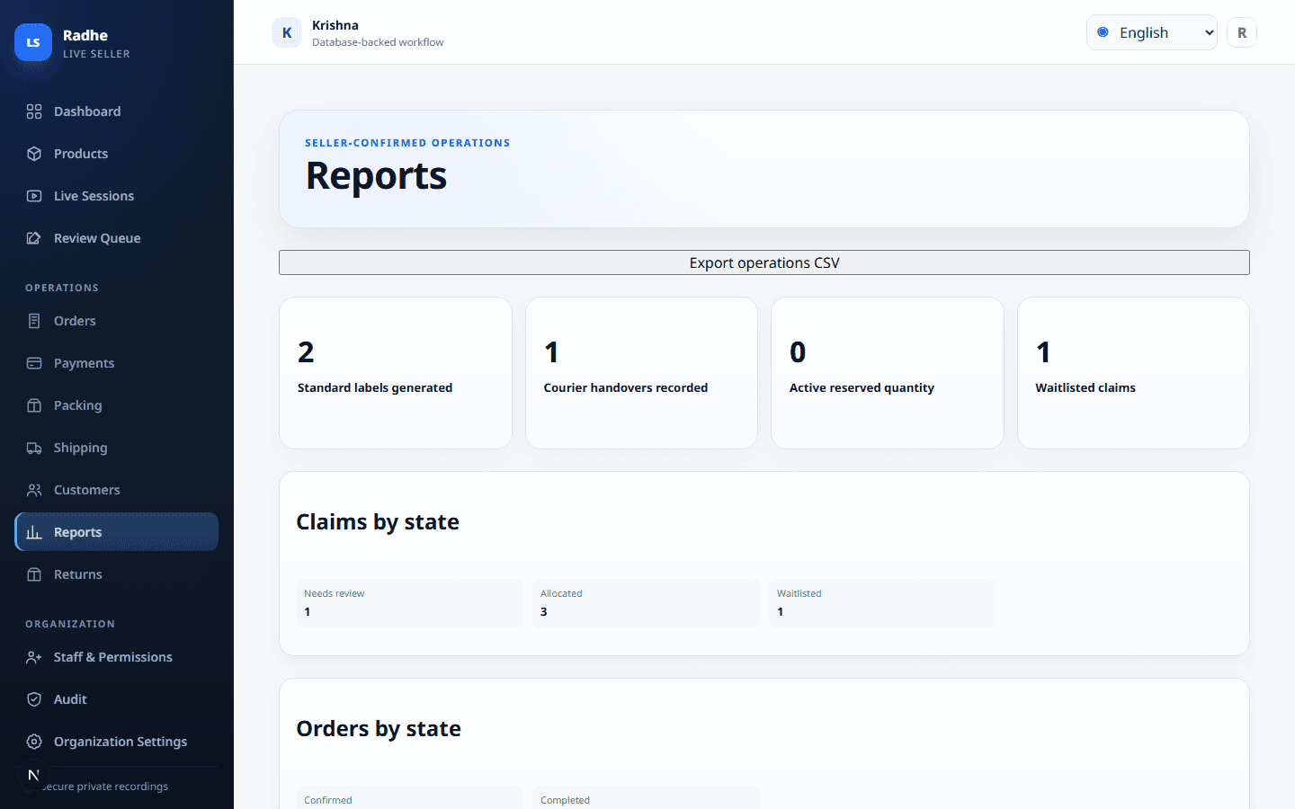Click the Waitlisted claims label
The width and height of the screenshot is (1295, 809).
coord(1085,387)
